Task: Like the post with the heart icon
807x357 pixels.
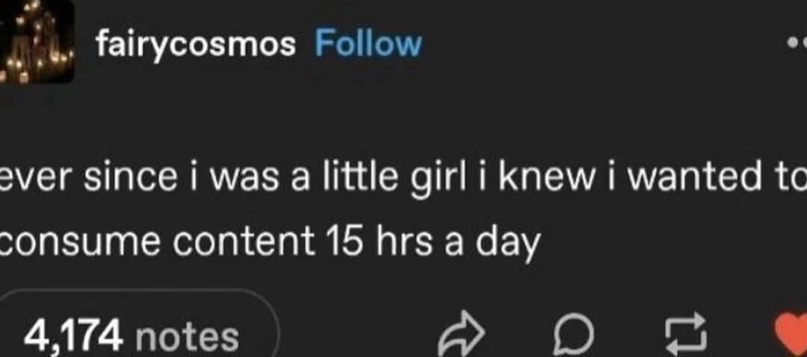Action: click(794, 335)
